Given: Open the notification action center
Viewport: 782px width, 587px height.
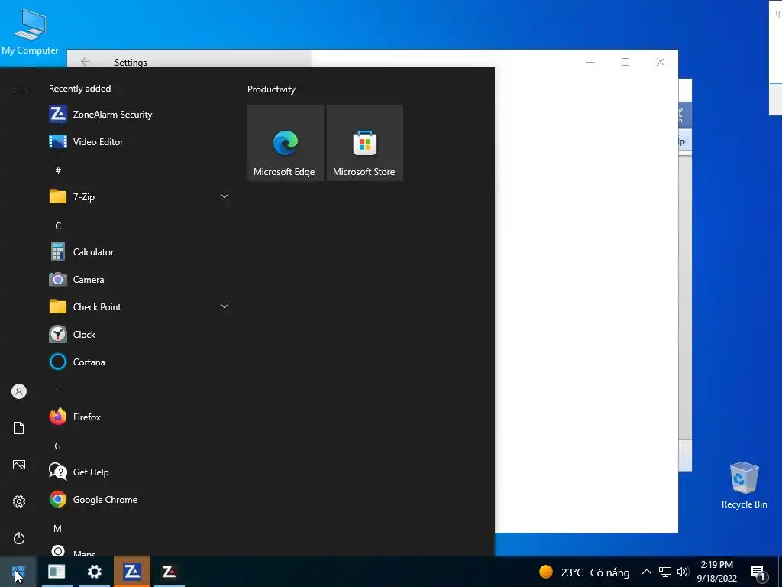Looking at the screenshot, I should point(758,573).
